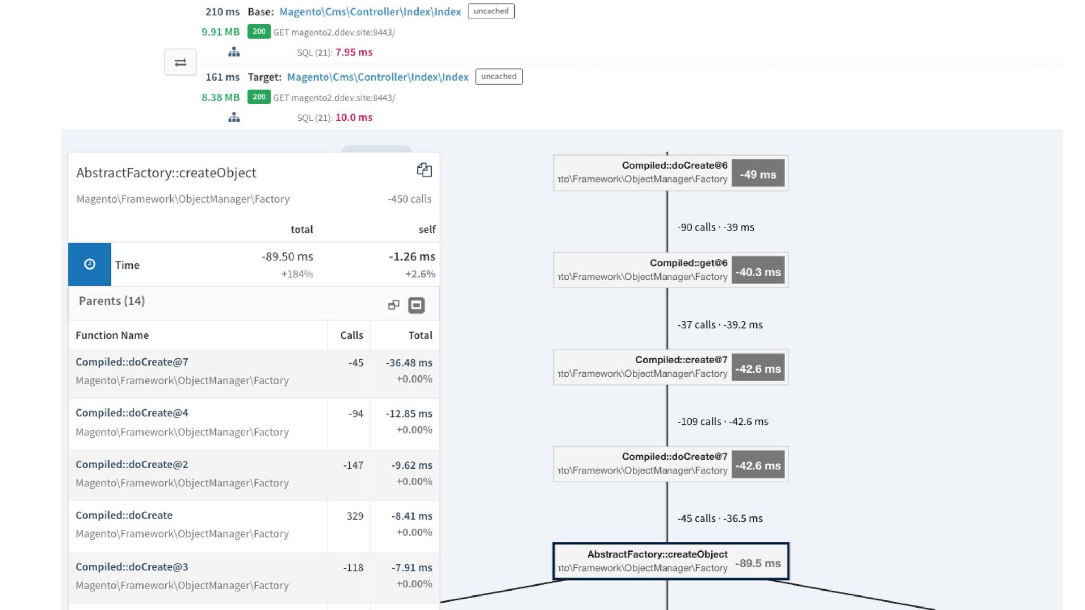Select the Compiled::doCreate@4 parent row
The width and height of the screenshot is (1085, 610).
[132, 413]
